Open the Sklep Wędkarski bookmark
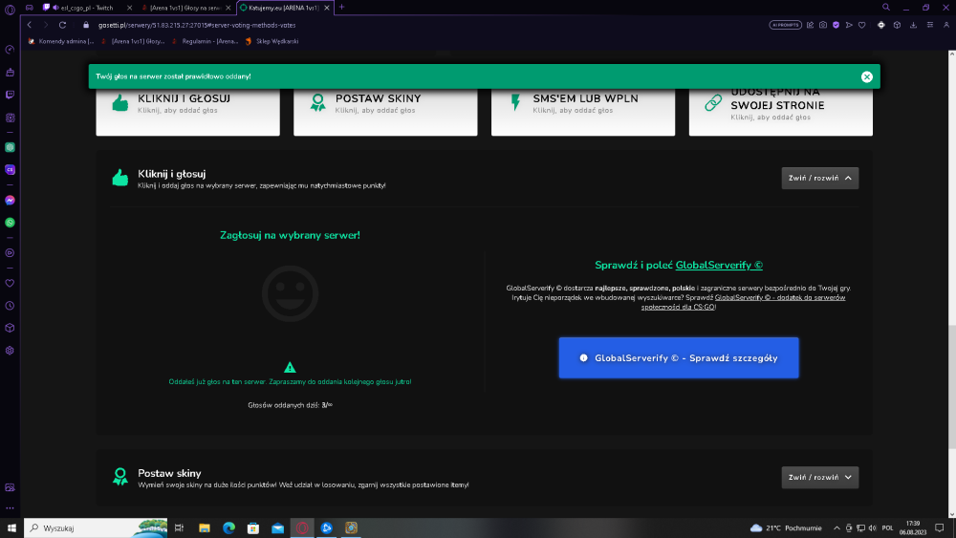The width and height of the screenshot is (956, 538). pos(272,41)
